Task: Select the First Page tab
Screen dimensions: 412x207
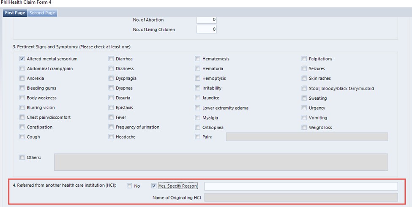Action: pos(15,13)
